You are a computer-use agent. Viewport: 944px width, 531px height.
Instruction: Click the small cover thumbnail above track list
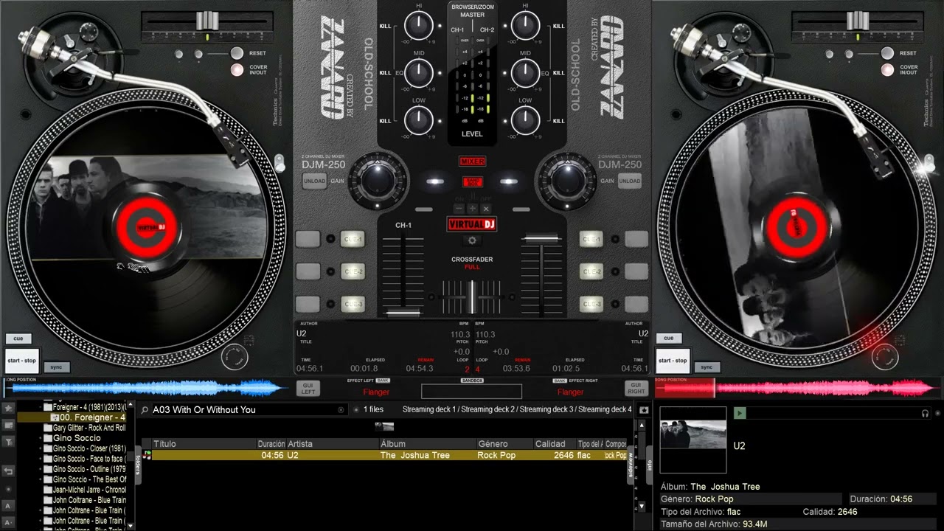point(384,426)
